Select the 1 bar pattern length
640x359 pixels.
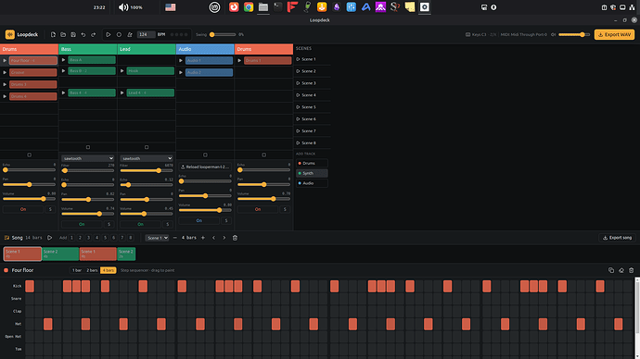(x=77, y=270)
